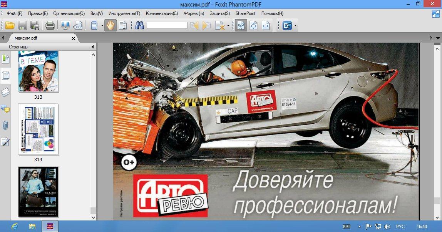Open the Вид(V) menu
The width and height of the screenshot is (442, 232).
tap(97, 13)
